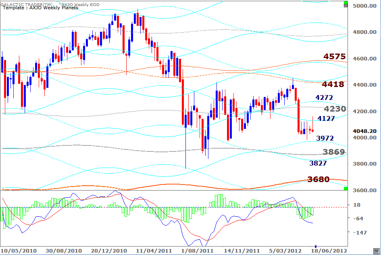Click the 4418 level label
381x255 pixels.
(x=333, y=84)
